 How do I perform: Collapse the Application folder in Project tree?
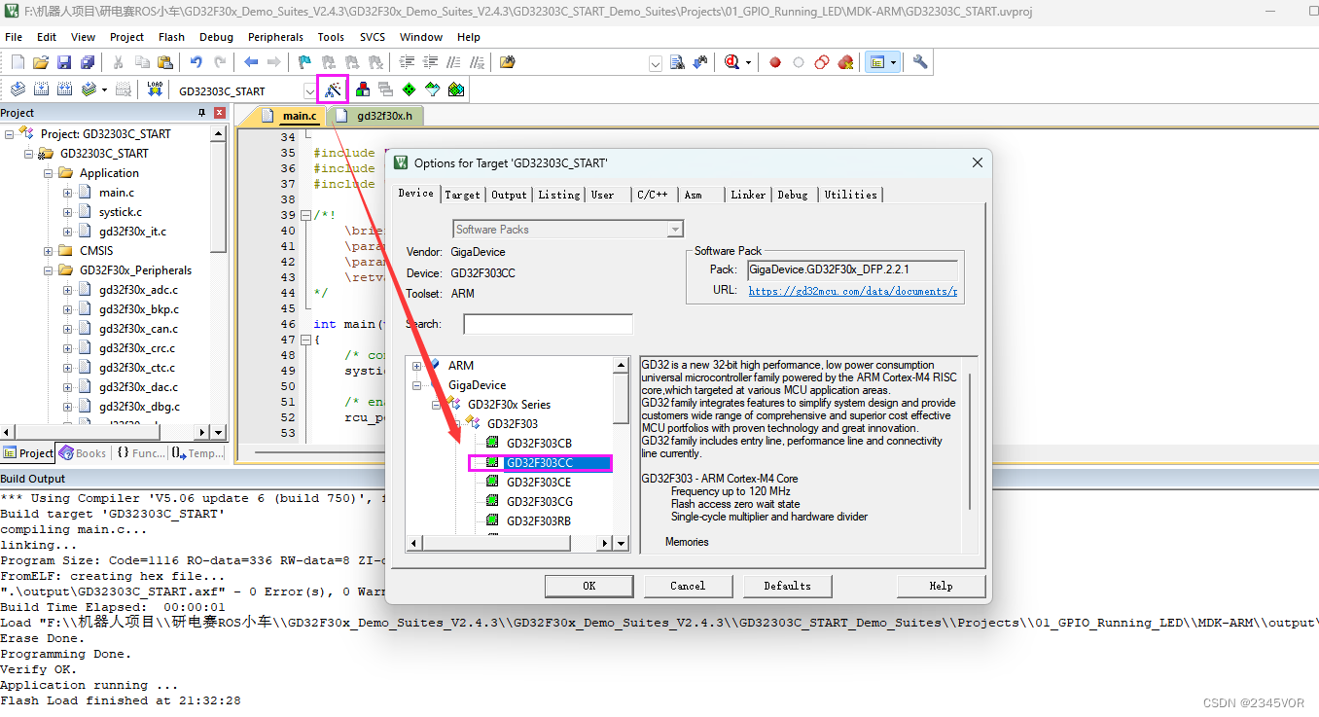tap(49, 173)
